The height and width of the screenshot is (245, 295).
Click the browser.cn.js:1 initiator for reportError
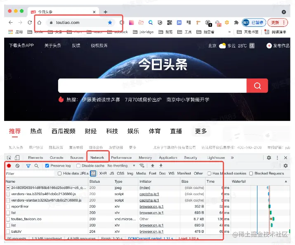coord(151,207)
